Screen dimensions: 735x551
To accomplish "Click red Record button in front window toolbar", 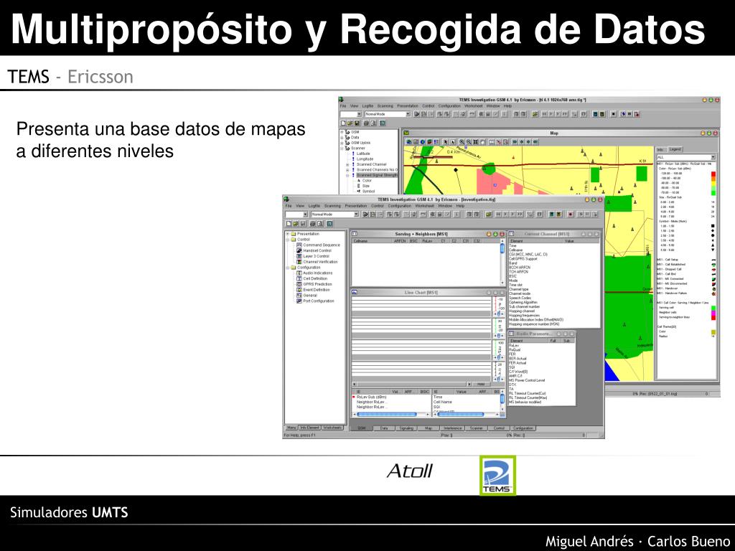I will click(571, 214).
